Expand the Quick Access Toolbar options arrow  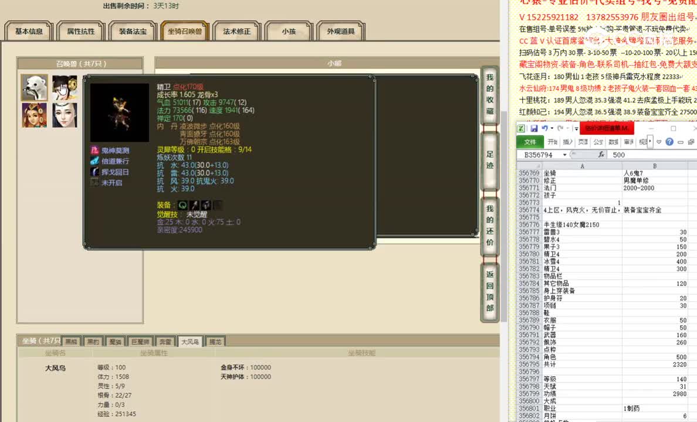click(576, 128)
